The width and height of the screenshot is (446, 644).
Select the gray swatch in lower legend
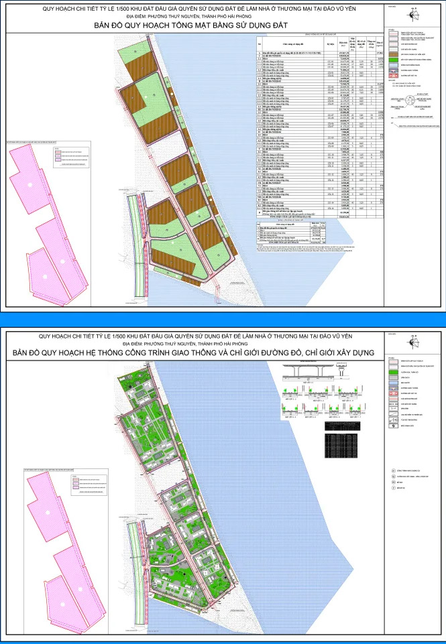coord(394,377)
